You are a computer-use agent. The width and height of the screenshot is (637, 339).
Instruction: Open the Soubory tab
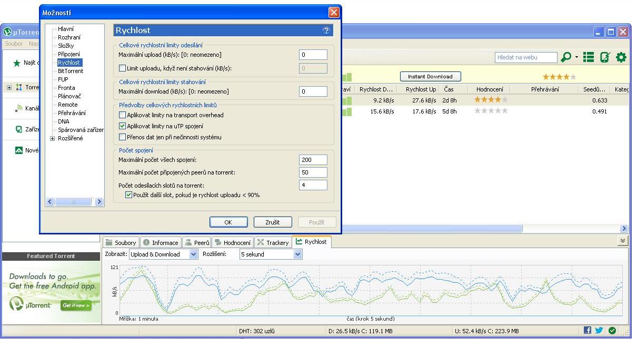(121, 242)
